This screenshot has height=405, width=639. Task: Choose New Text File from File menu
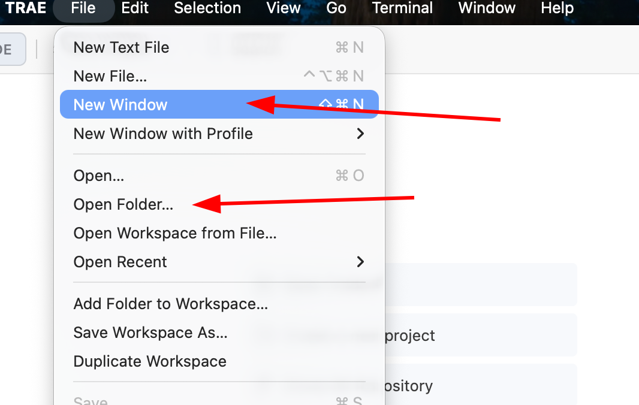click(x=121, y=47)
